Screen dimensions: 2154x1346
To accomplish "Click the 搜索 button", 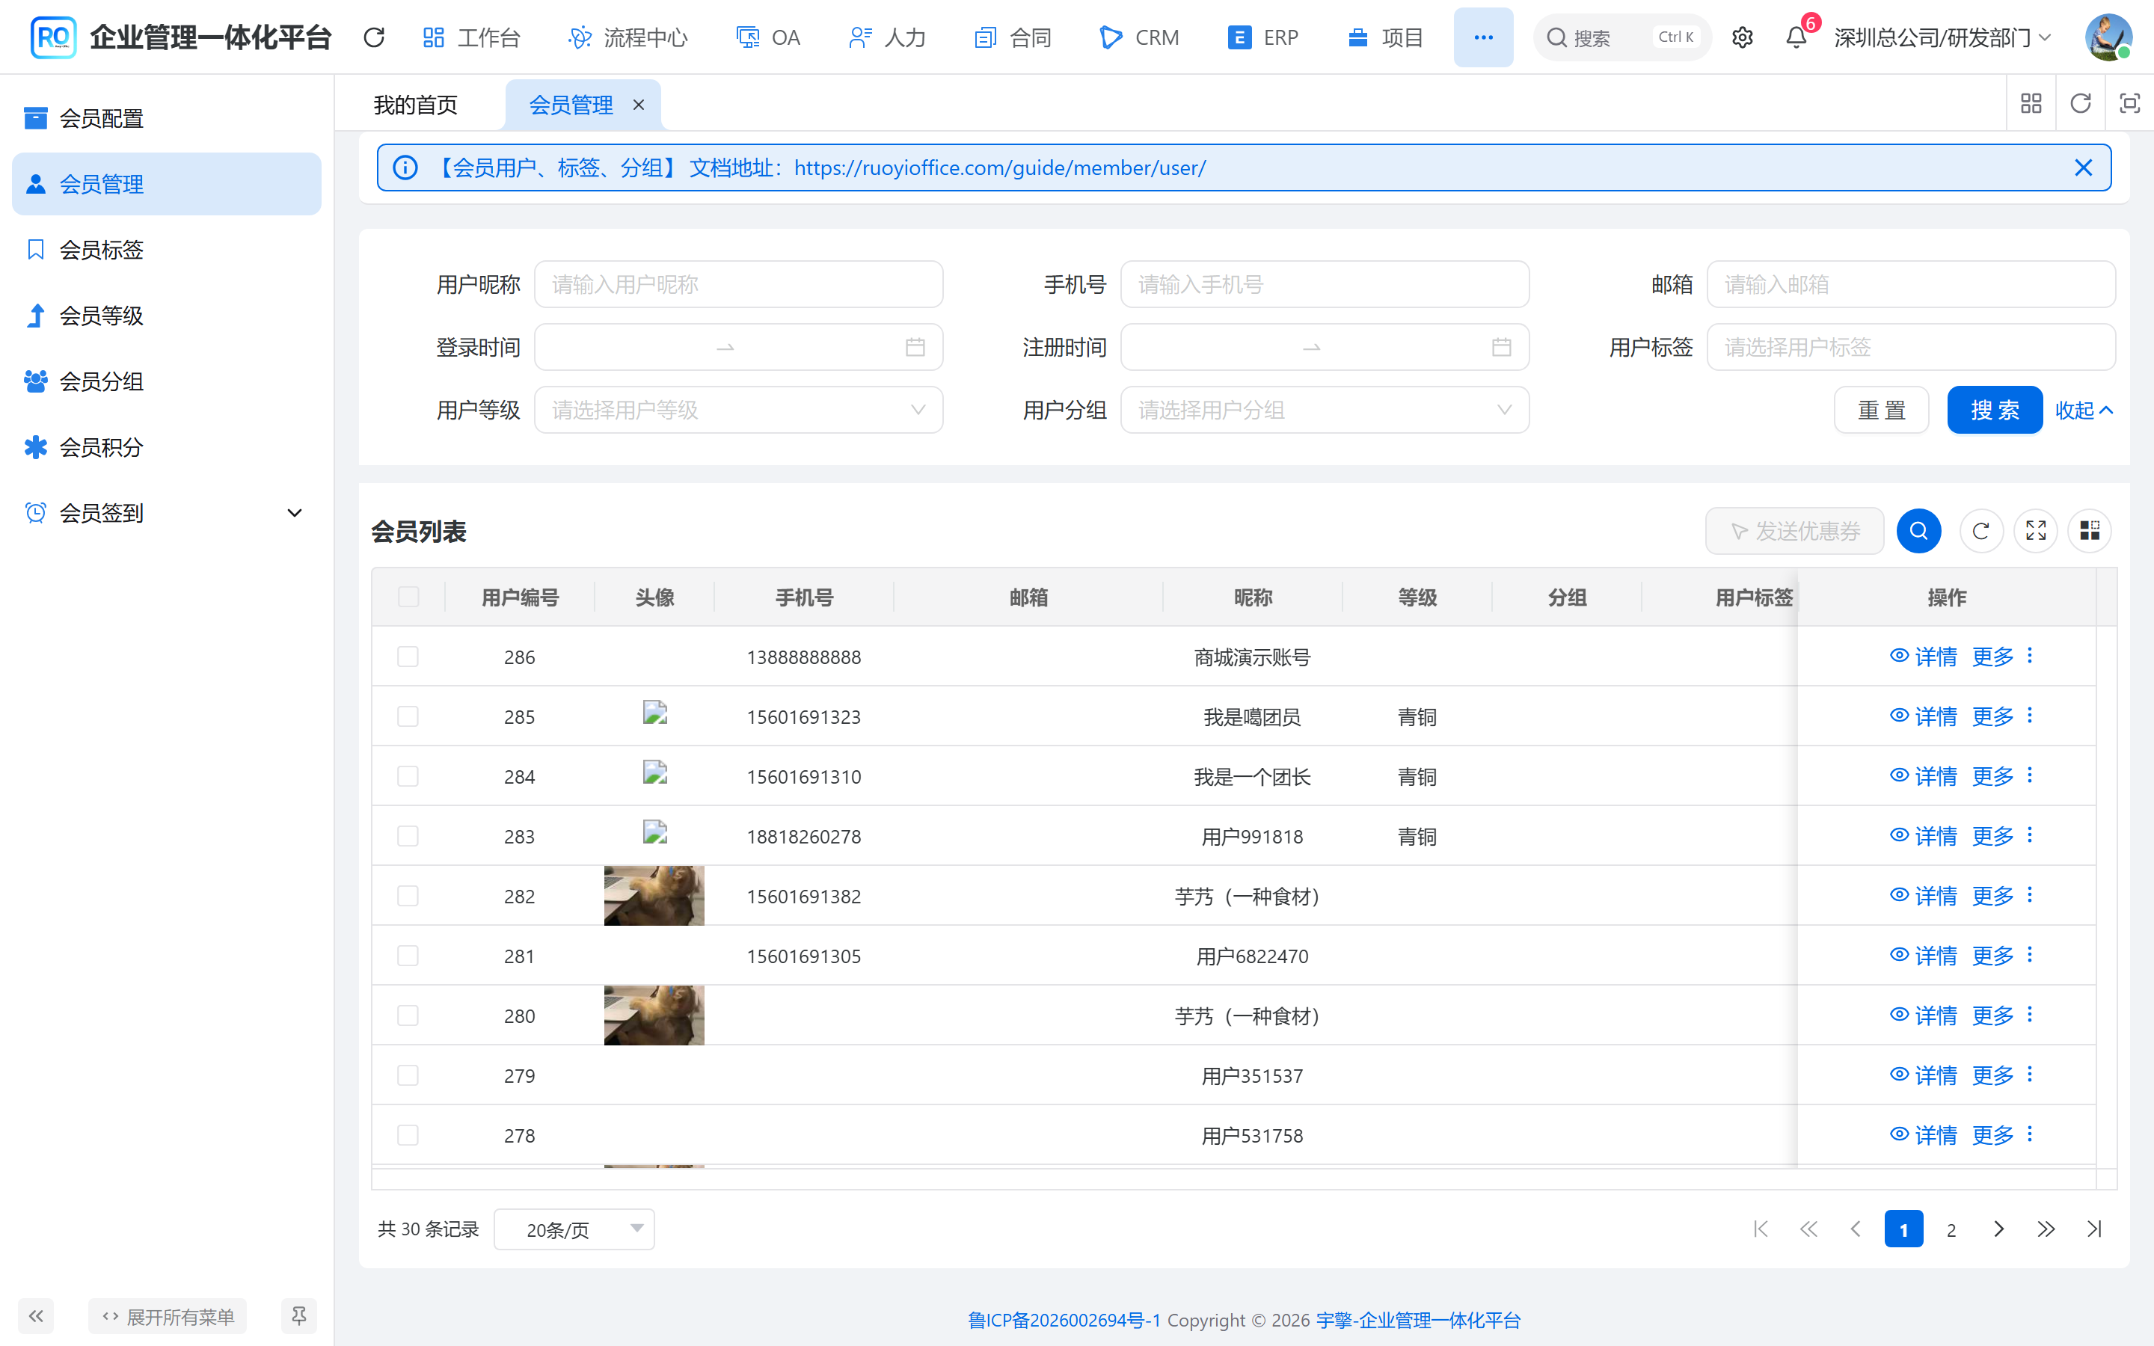I will tap(1995, 411).
